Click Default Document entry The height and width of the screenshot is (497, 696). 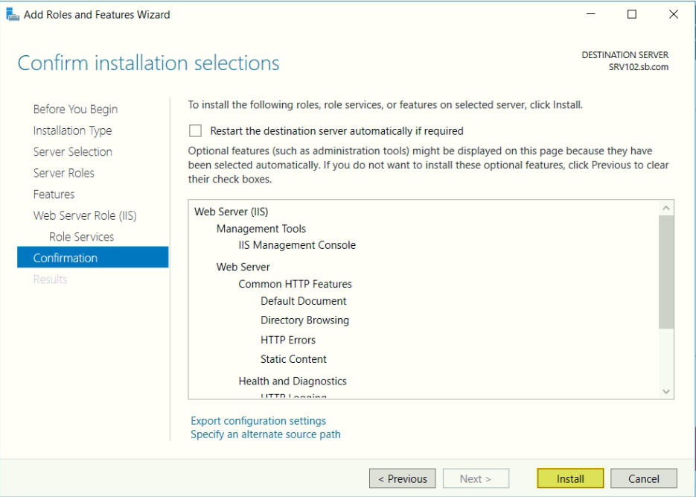[x=304, y=301]
